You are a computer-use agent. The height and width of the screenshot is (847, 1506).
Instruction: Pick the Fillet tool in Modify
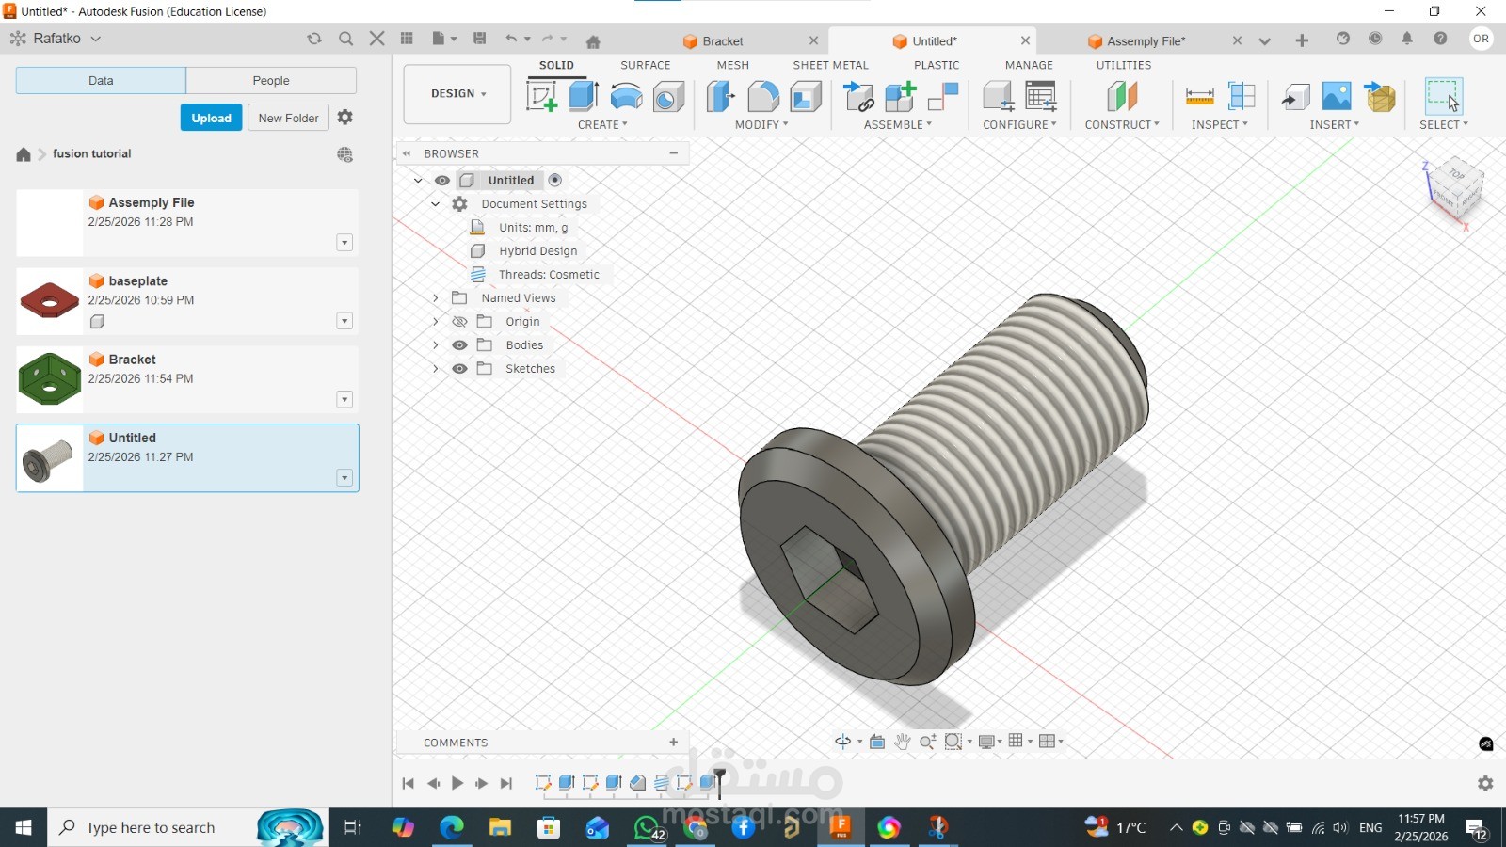point(763,96)
